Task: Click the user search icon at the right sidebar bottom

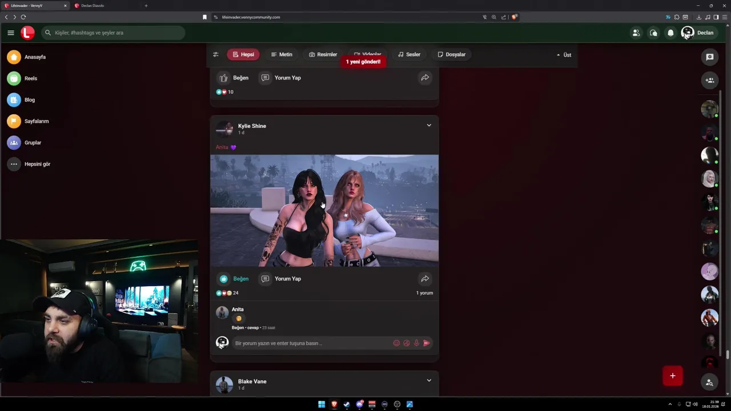Action: [x=709, y=382]
